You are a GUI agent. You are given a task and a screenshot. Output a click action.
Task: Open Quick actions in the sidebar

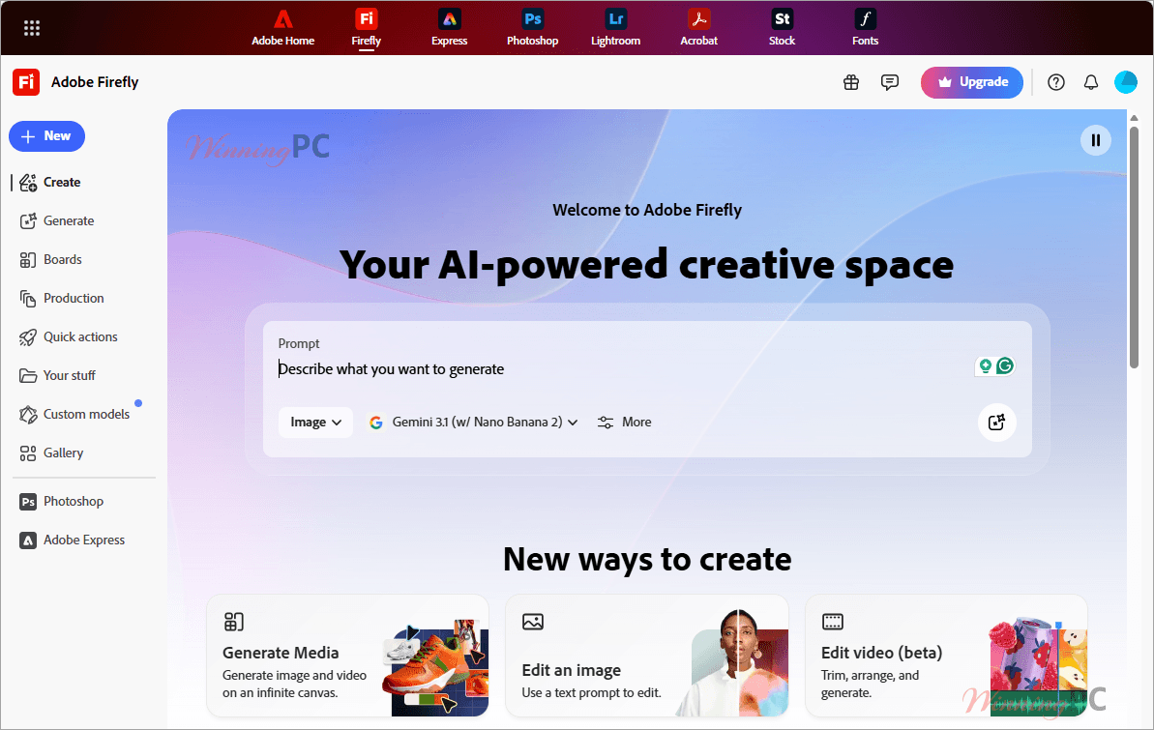(68, 337)
